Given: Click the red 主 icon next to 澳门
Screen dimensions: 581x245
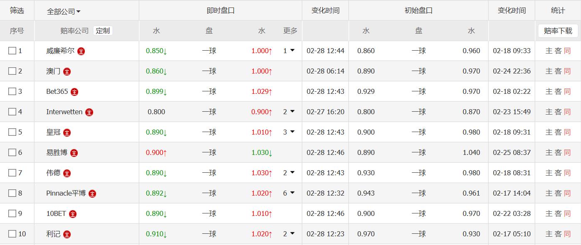Looking at the screenshot, I should tap(67, 72).
